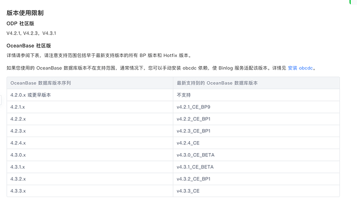
Task: Click the ODP versions text V4.2.1, V4.2.3, V4.3.1
Action: pyautogui.click(x=35, y=34)
